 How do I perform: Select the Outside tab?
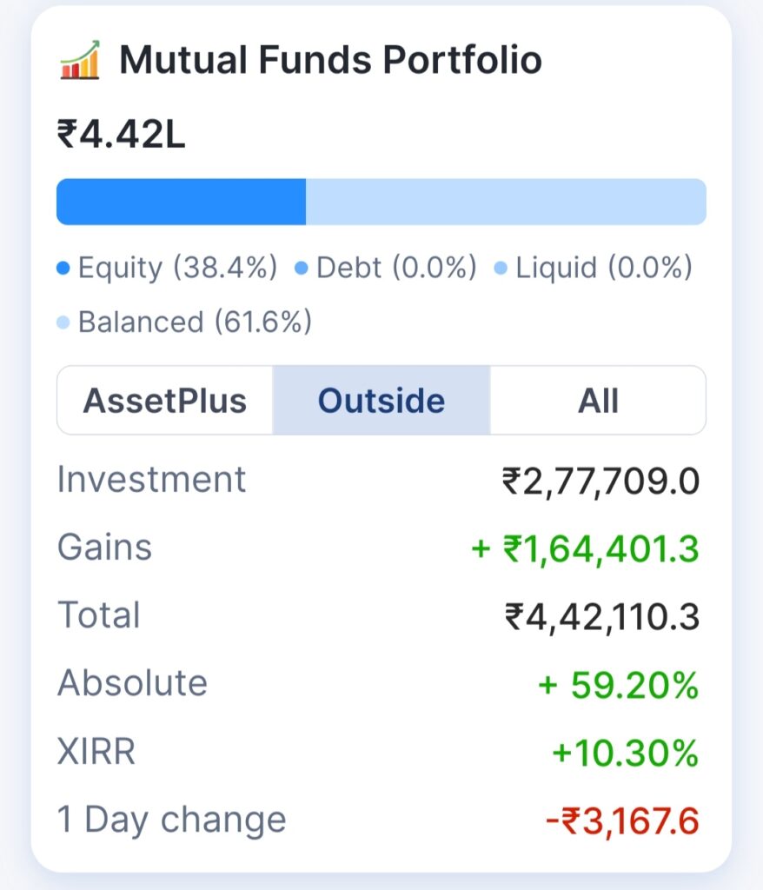tap(381, 401)
